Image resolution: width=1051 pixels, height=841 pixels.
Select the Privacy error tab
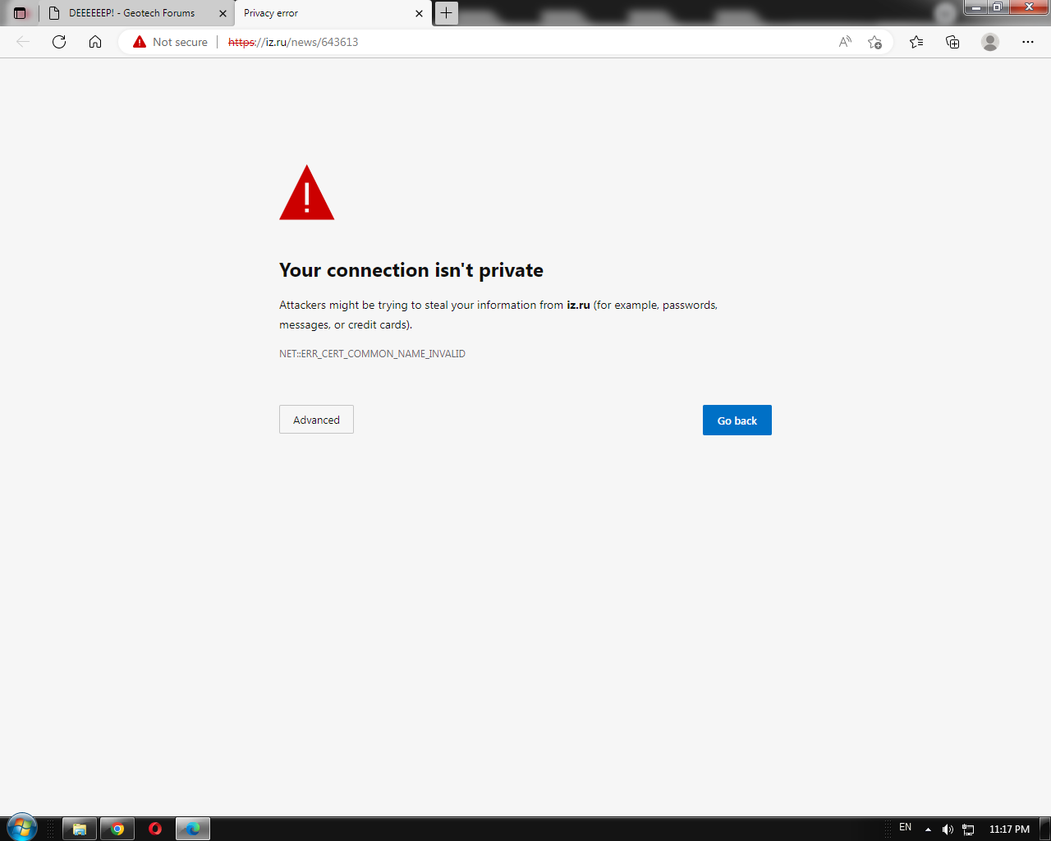click(333, 13)
